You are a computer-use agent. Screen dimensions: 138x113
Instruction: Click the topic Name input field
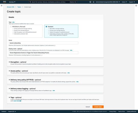pyautogui.click(x=43, y=43)
